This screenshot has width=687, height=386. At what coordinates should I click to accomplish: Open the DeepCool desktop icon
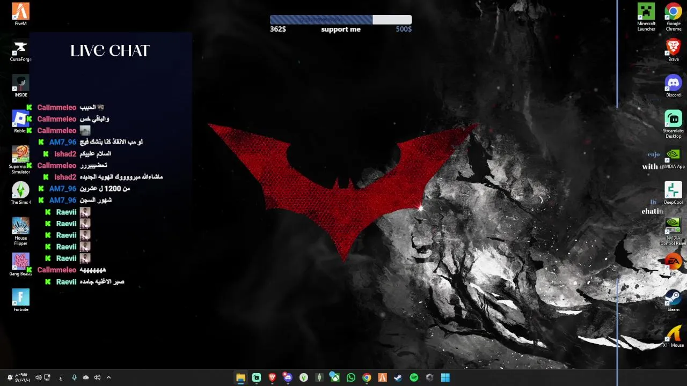click(673, 193)
